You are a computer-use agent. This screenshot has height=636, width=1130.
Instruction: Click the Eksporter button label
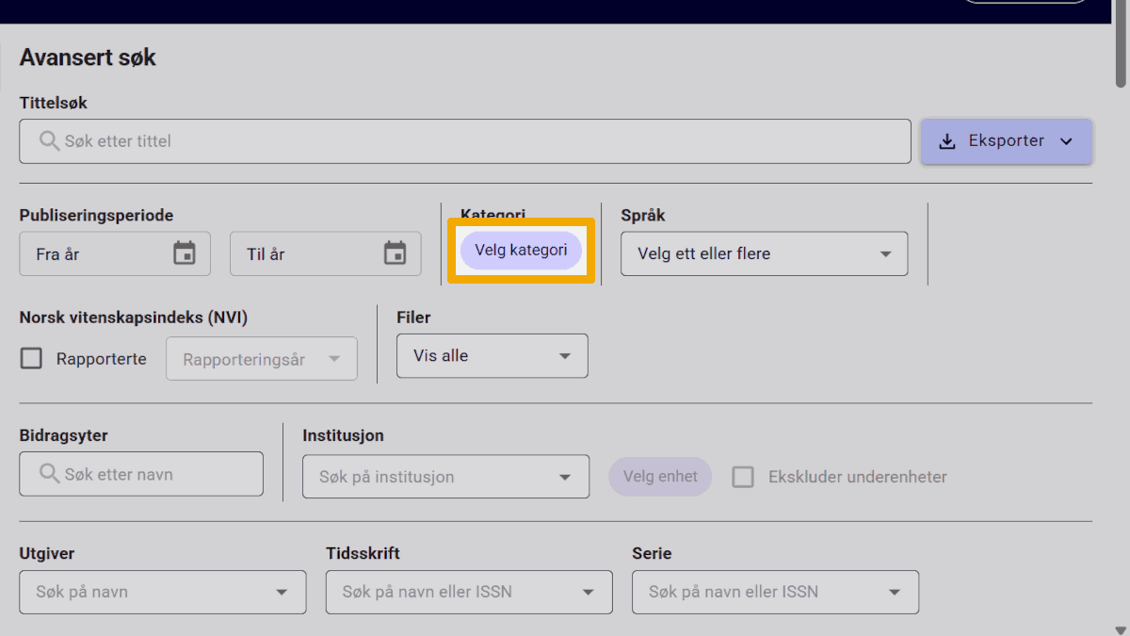[x=1007, y=141]
